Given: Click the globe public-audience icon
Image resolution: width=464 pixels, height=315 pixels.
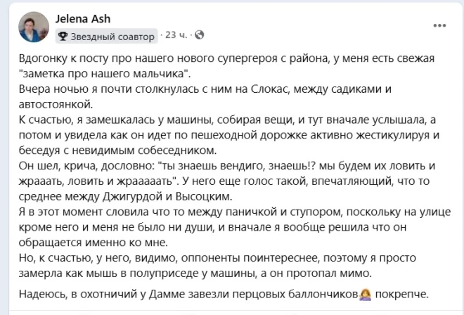Looking at the screenshot, I should coord(199,34).
